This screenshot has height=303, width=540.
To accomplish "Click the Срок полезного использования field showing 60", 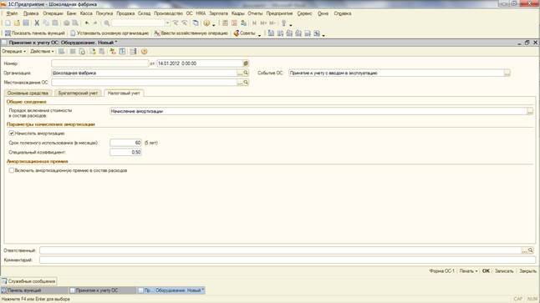I will click(125, 143).
